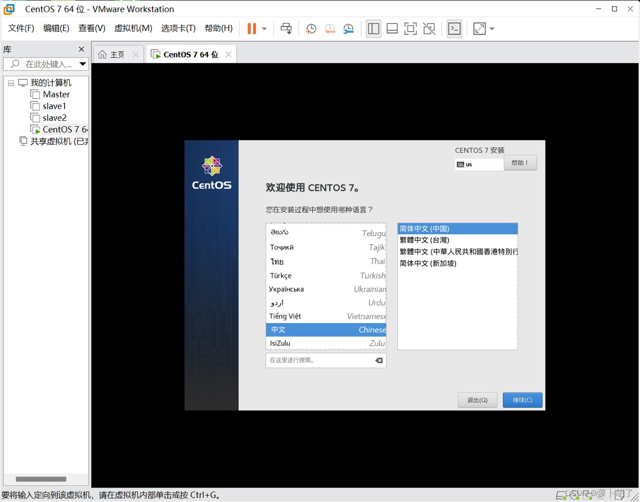Maximize the VMware Workstation window

point(614,9)
